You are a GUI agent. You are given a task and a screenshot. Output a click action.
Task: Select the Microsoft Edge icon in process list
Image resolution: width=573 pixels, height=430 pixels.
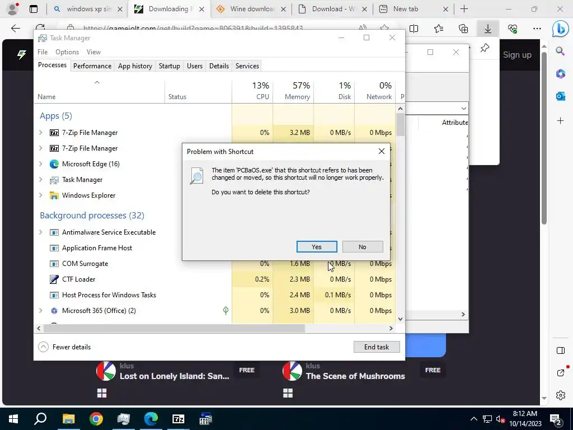click(x=54, y=164)
